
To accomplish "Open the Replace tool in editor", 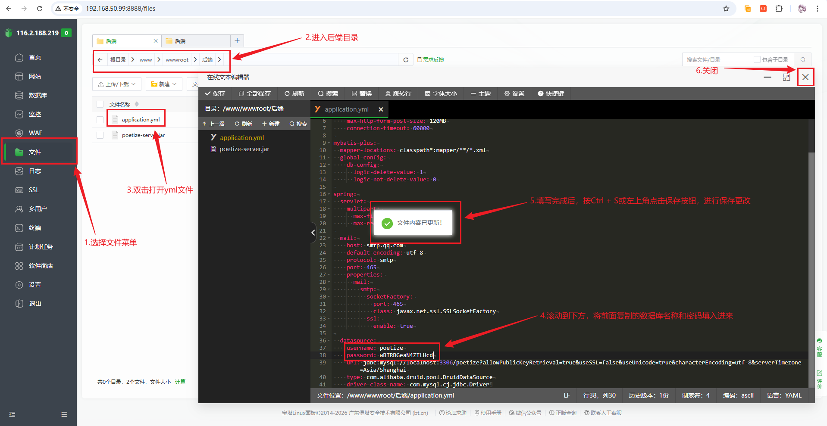I will point(361,93).
